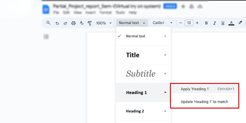
Task: Click the search magnifier icon in toolbar
Action: (x=48, y=23)
